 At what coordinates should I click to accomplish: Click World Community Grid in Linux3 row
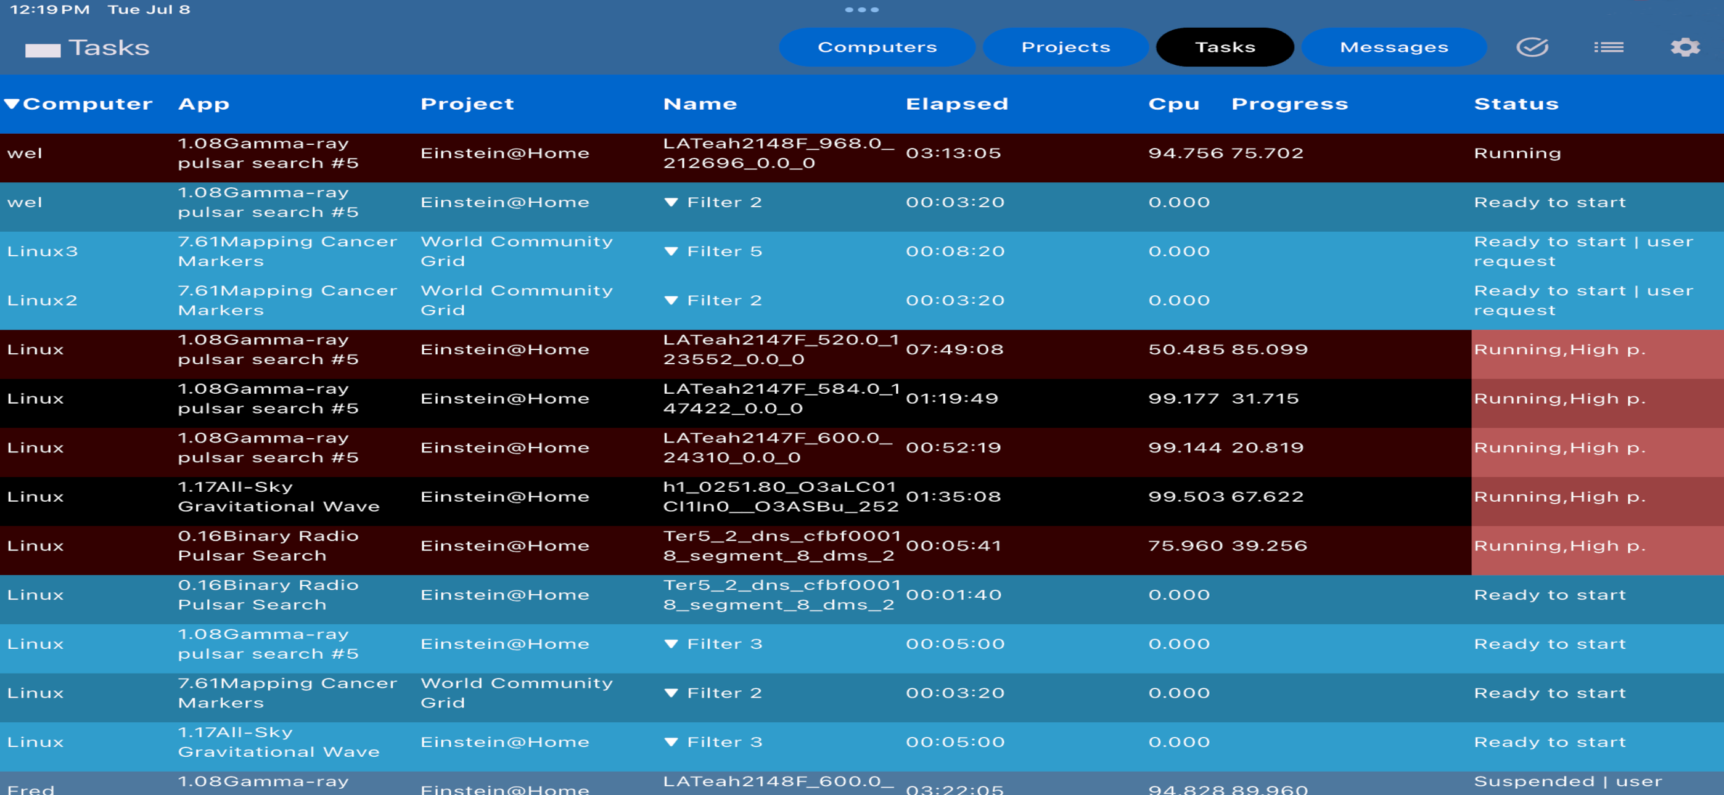tap(516, 251)
